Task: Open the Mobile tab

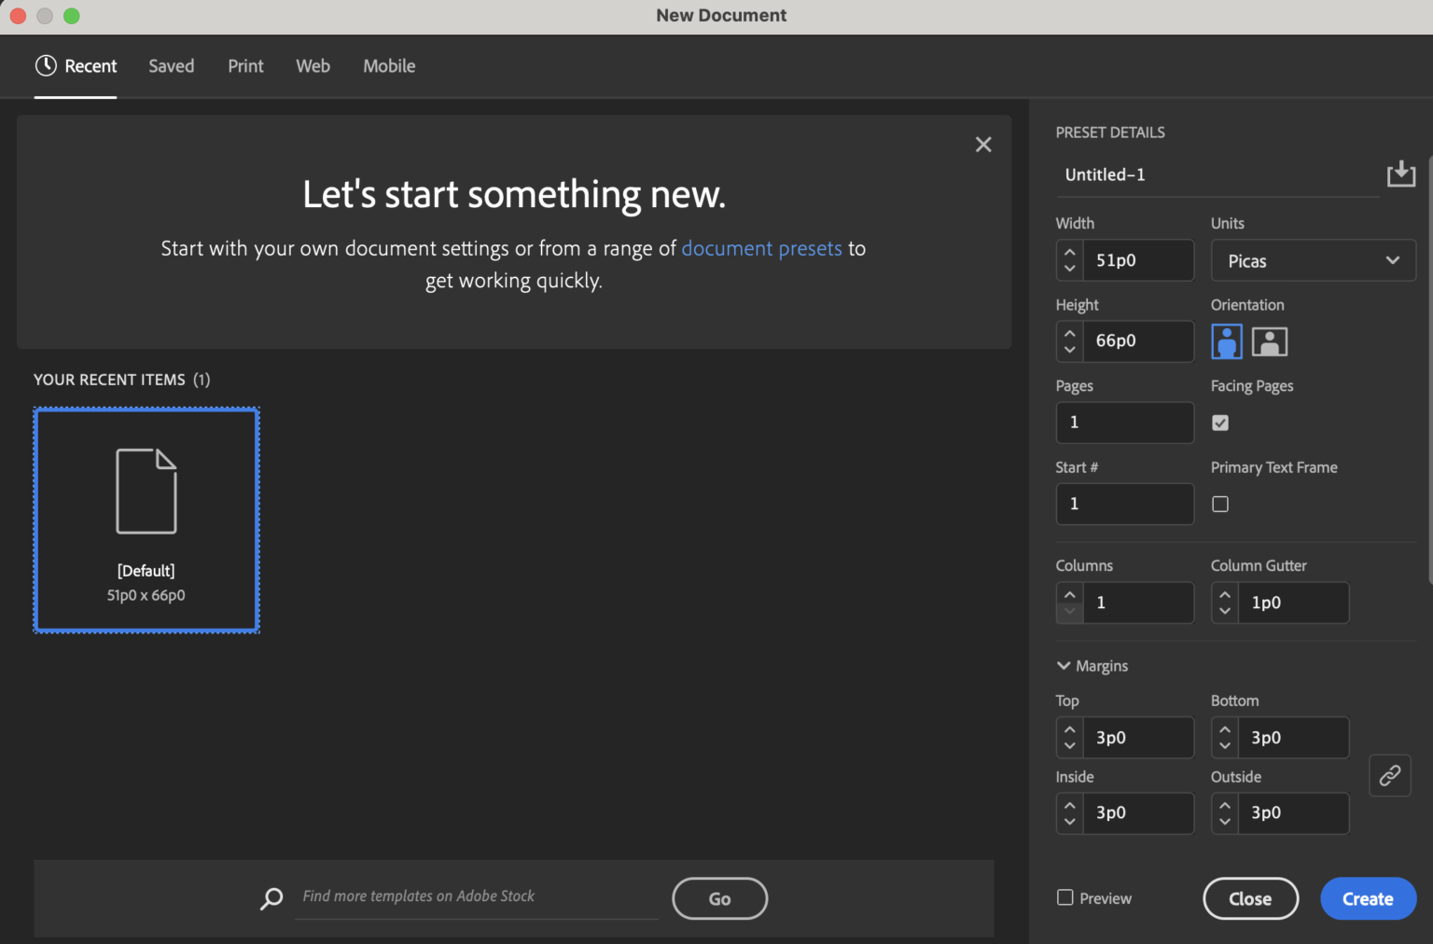Action: click(x=388, y=65)
